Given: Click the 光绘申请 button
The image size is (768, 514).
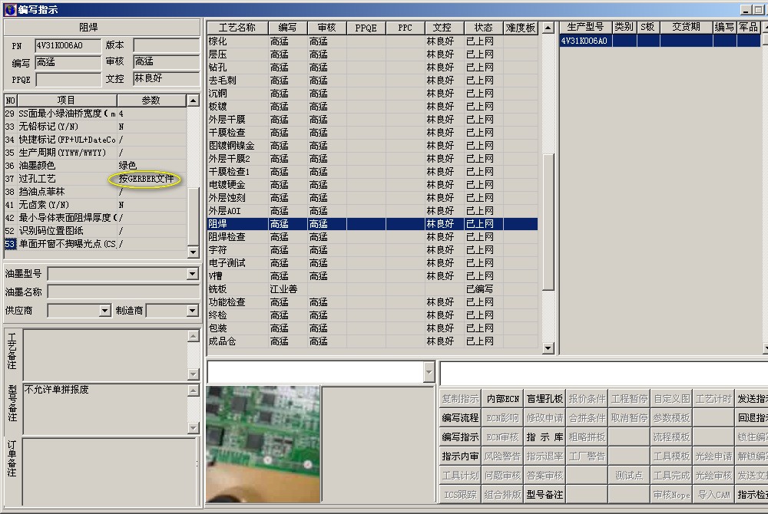Looking at the screenshot, I should click(x=713, y=456).
